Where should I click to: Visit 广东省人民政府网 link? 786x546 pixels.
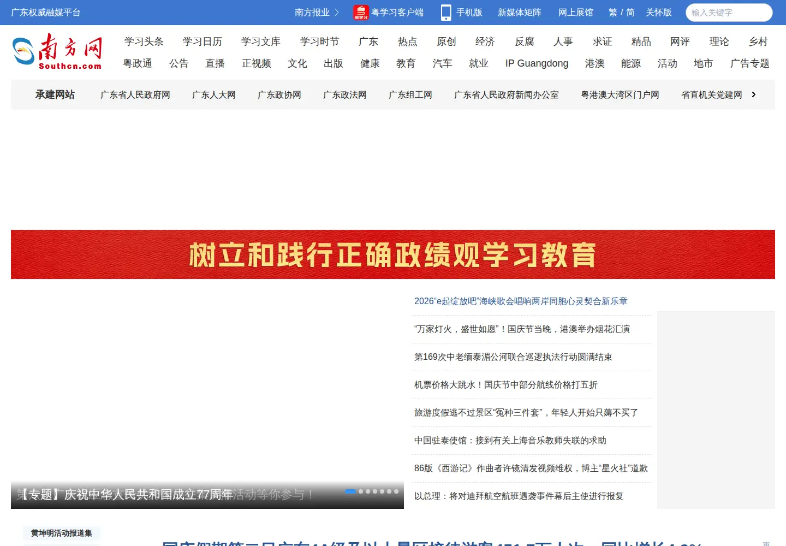[135, 94]
